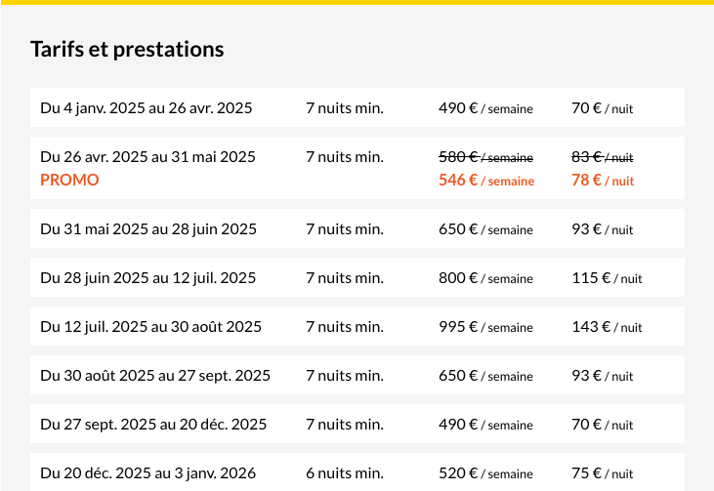Click the 650 € weekly rate for June

point(485,228)
